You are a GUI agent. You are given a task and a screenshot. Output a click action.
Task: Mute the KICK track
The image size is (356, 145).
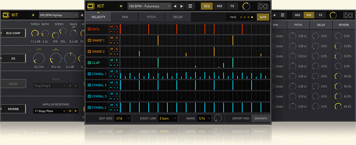(111, 27)
